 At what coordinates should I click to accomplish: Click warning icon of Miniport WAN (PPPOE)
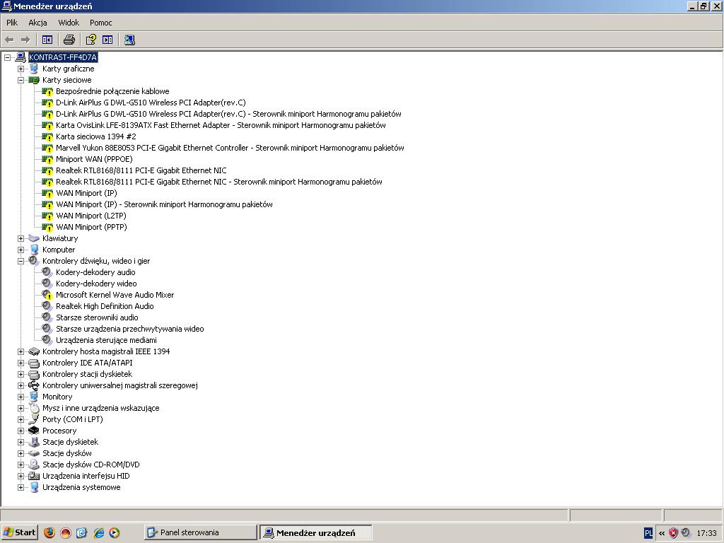(47, 159)
